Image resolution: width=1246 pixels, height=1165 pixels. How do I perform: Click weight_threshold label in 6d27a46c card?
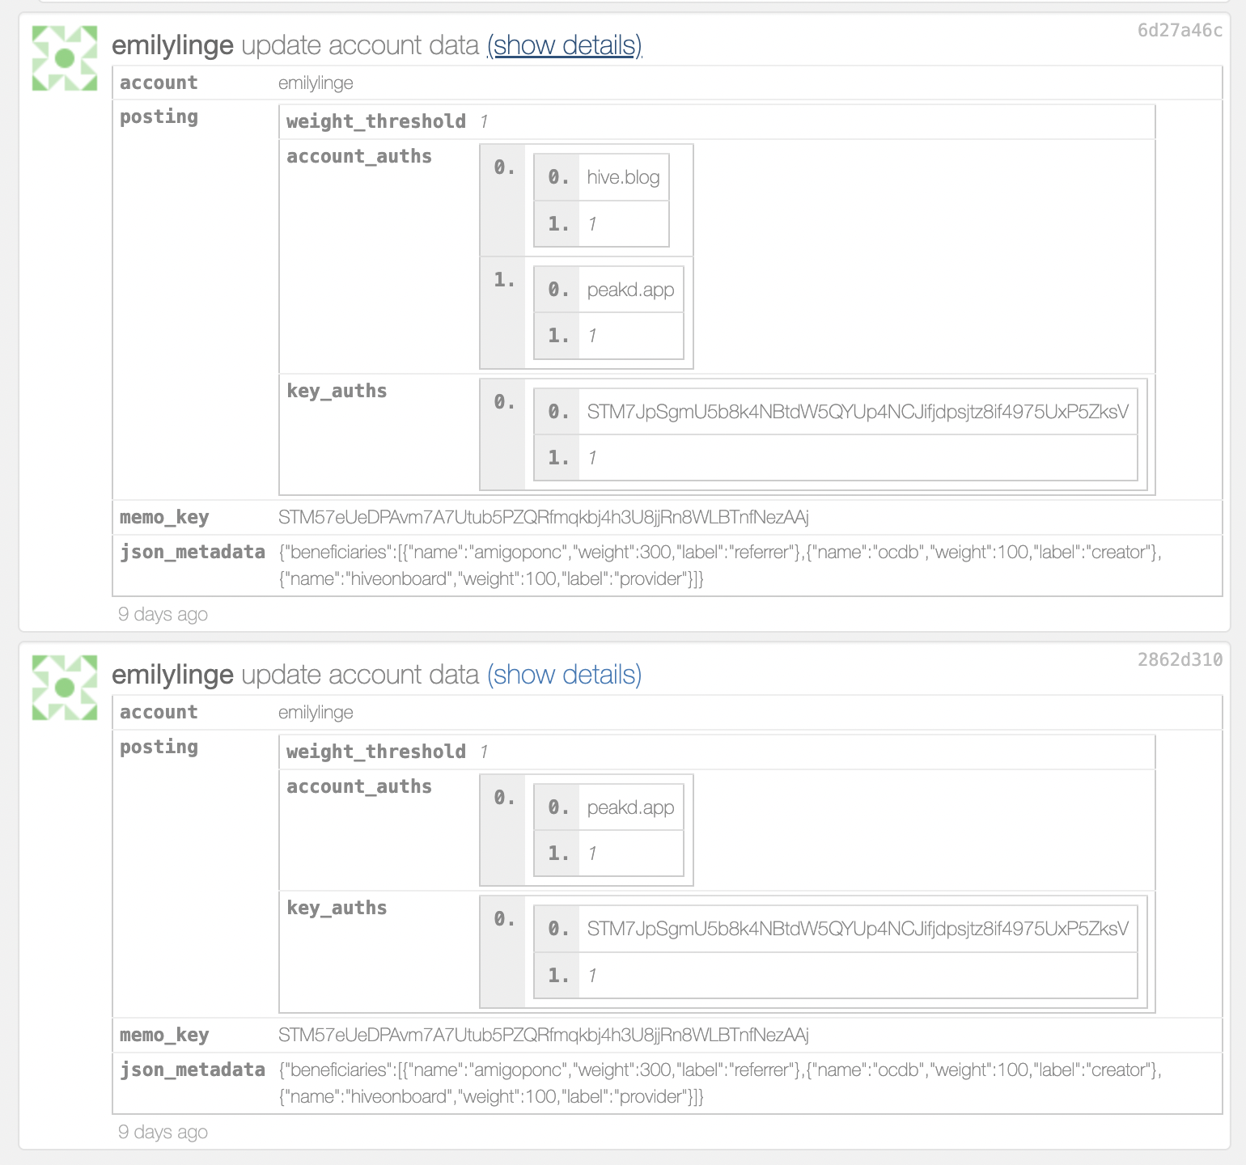[x=376, y=121]
